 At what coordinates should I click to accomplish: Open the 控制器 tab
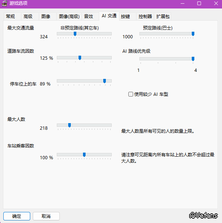pos(145,17)
